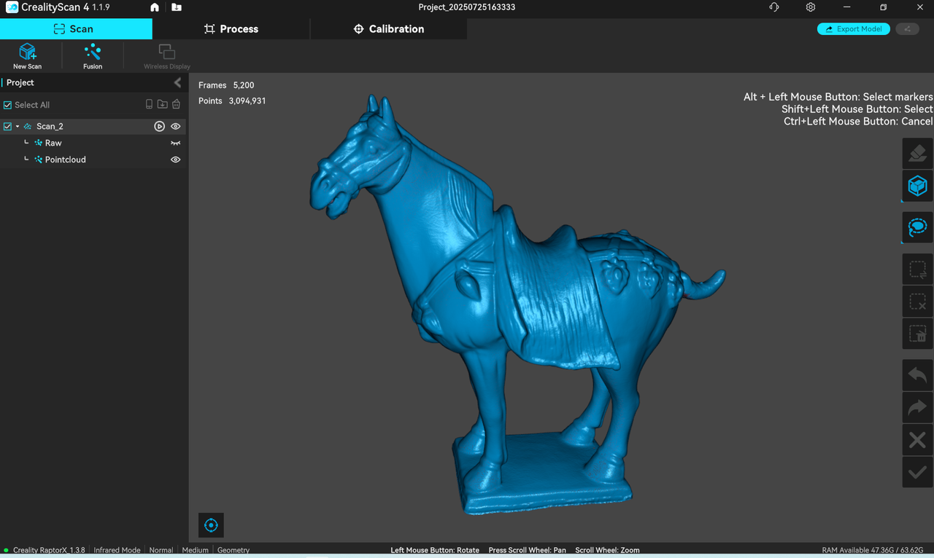The width and height of the screenshot is (934, 558).
Task: Click the Fusion tool icon
Action: coord(93,55)
